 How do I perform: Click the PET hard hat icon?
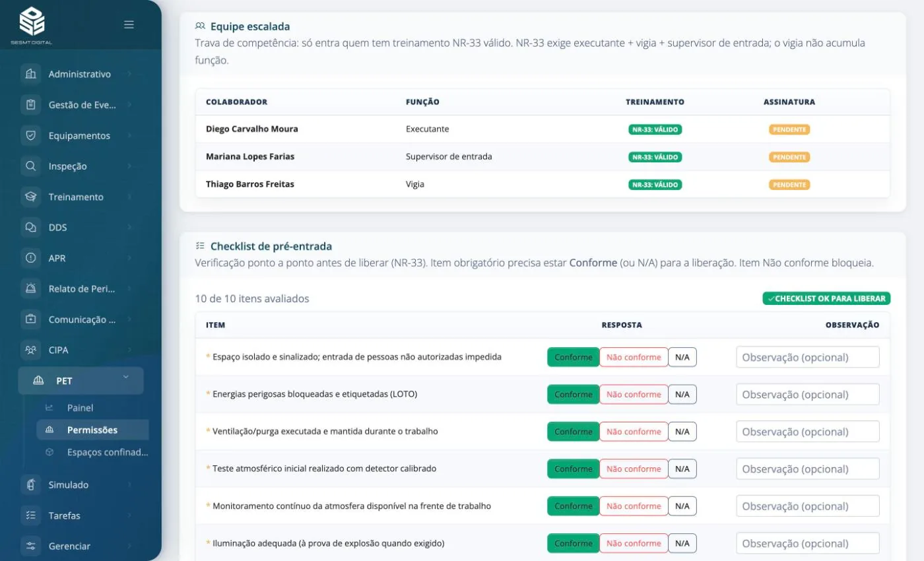click(x=38, y=381)
